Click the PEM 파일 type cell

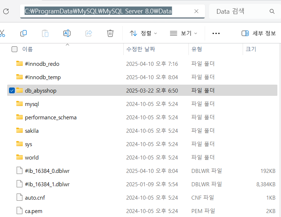point(203,211)
